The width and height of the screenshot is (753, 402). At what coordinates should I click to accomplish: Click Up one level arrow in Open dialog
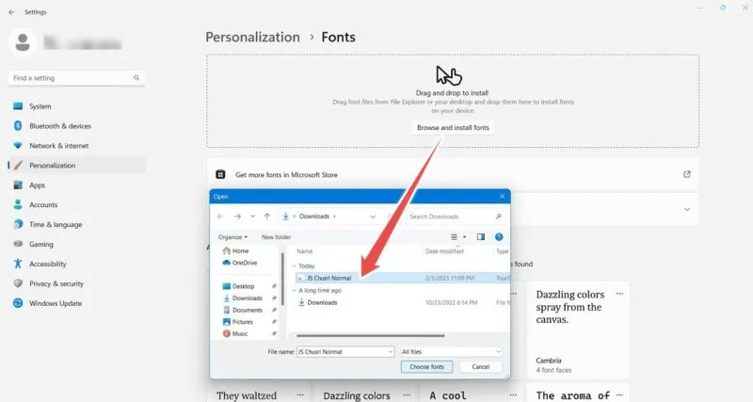point(267,217)
